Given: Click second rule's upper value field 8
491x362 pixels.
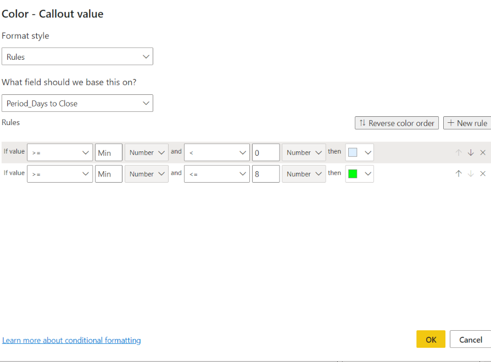Looking at the screenshot, I should click(266, 174).
